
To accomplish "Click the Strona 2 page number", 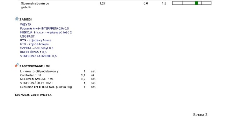I will [x=200, y=115].
